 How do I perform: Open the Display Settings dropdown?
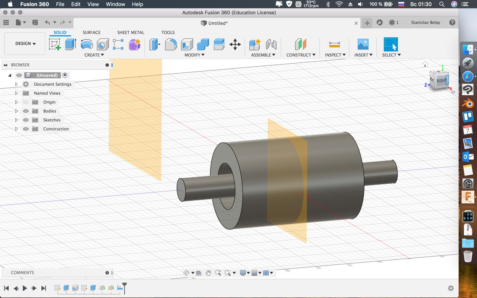pyautogui.click(x=245, y=273)
